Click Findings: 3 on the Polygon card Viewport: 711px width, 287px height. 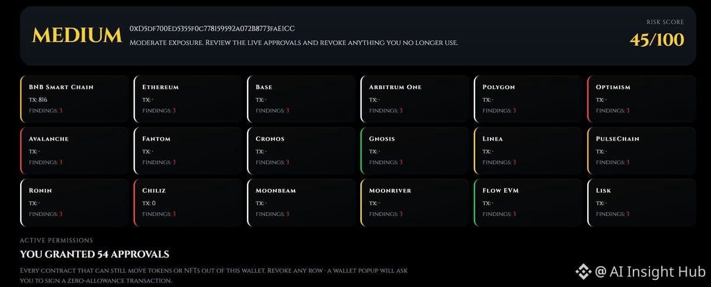pyautogui.click(x=499, y=111)
